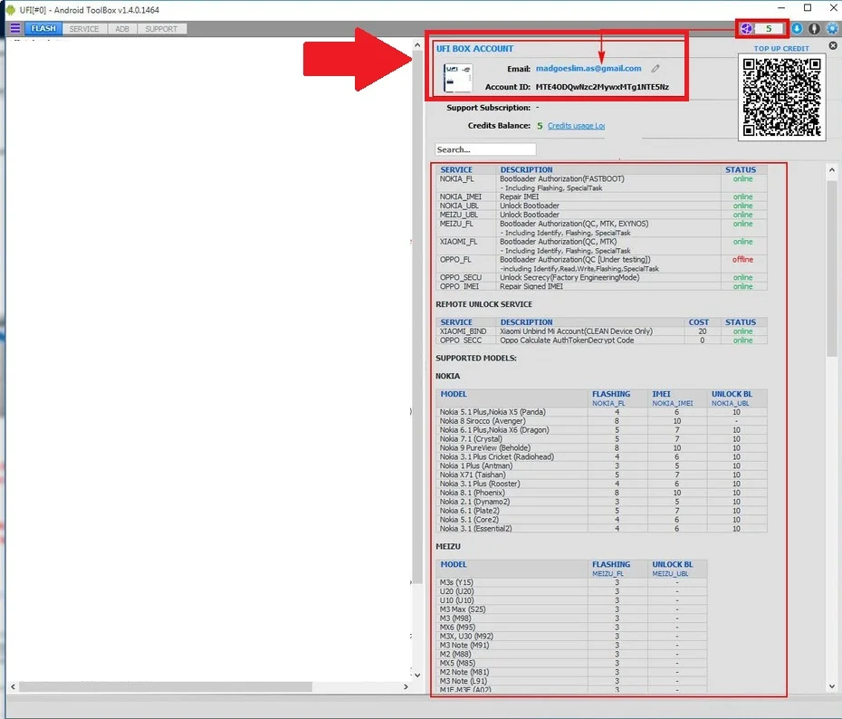The image size is (842, 719).
Task: Switch to the FLASH tab
Action: 43,29
